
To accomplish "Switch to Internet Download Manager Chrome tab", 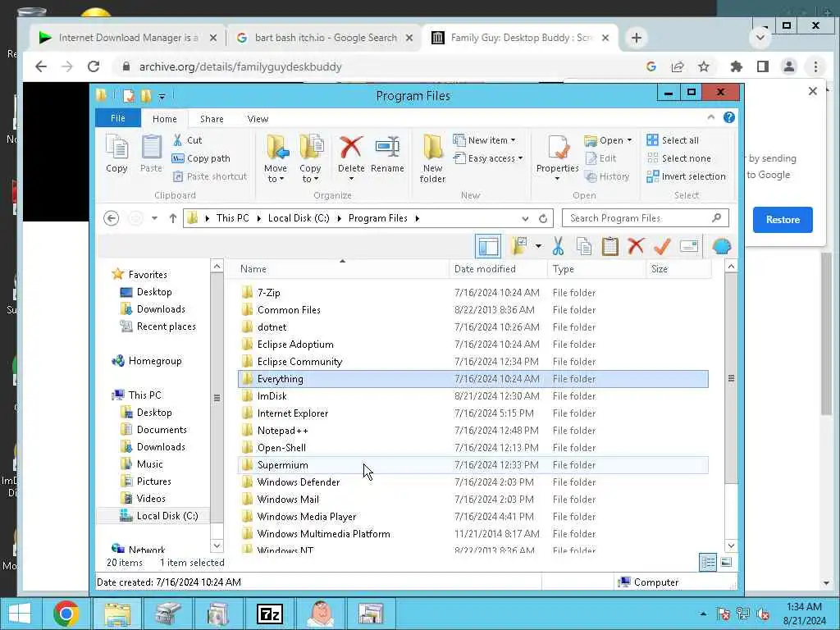I will pos(126,38).
